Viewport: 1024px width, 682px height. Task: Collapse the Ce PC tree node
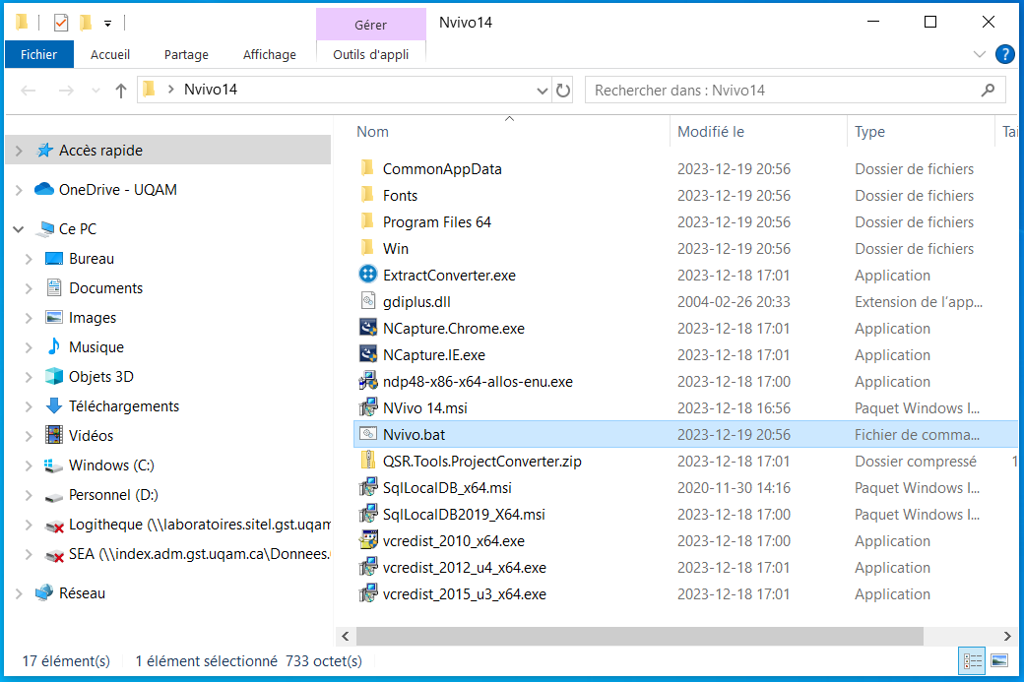(19, 229)
